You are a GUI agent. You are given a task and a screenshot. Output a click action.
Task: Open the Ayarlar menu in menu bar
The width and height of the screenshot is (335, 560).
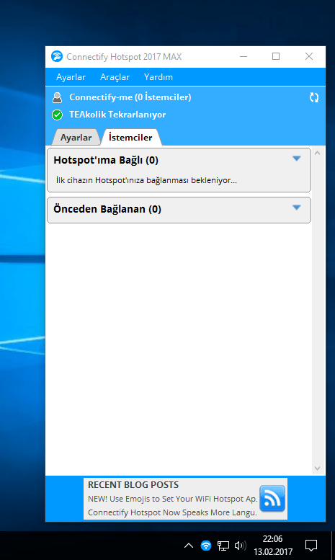click(x=71, y=77)
